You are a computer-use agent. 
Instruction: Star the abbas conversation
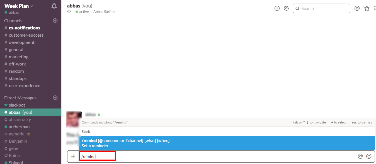pos(69,12)
